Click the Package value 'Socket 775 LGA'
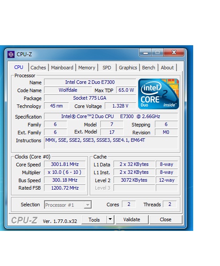Viewport: 220px width, 266px height. [x=90, y=98]
